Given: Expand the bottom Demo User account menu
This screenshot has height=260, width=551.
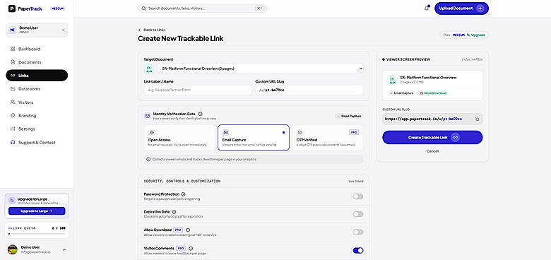Looking at the screenshot, I should point(37,249).
